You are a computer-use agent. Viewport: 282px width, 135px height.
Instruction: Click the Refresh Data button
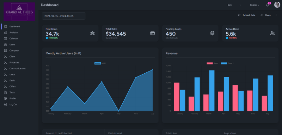246,15
